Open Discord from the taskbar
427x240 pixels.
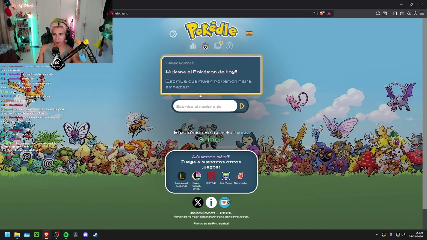(x=85, y=235)
